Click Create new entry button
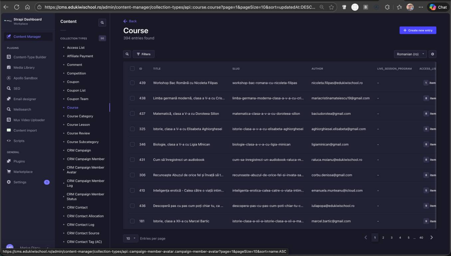The image size is (451, 256). [418, 30]
